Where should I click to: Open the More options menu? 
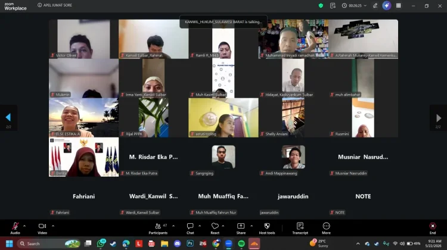[326, 229]
